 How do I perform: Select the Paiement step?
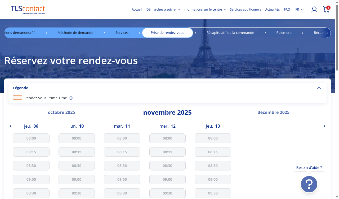284,33
